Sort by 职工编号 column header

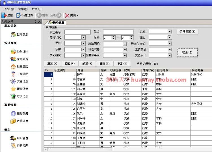pos(65,70)
